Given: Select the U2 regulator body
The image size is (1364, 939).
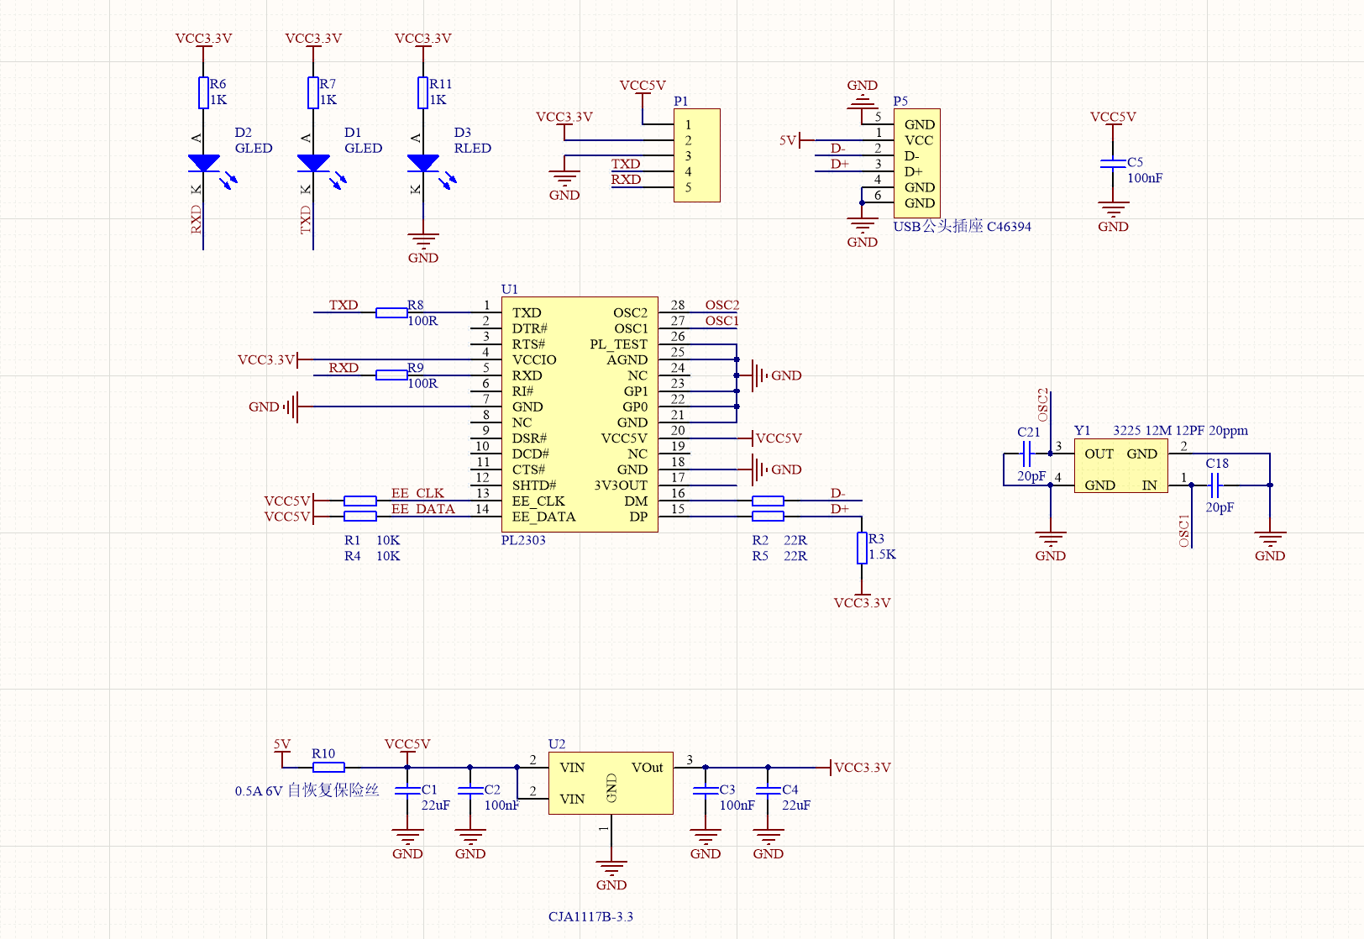Looking at the screenshot, I should [611, 783].
